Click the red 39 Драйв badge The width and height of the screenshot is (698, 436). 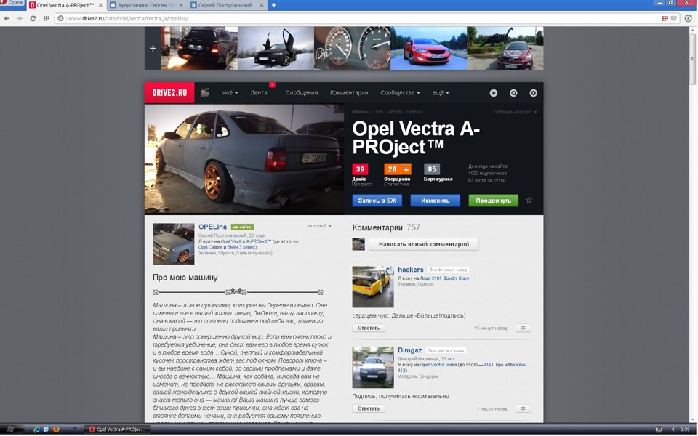(360, 169)
